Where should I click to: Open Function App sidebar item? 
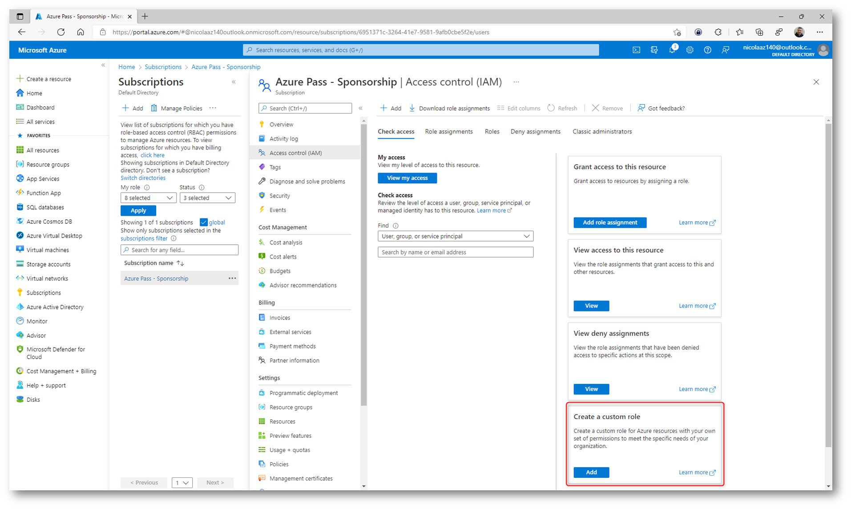point(39,193)
